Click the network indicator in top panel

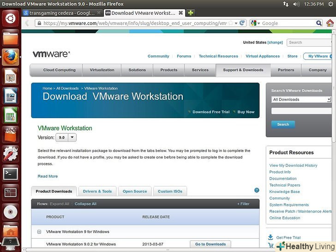286,4
